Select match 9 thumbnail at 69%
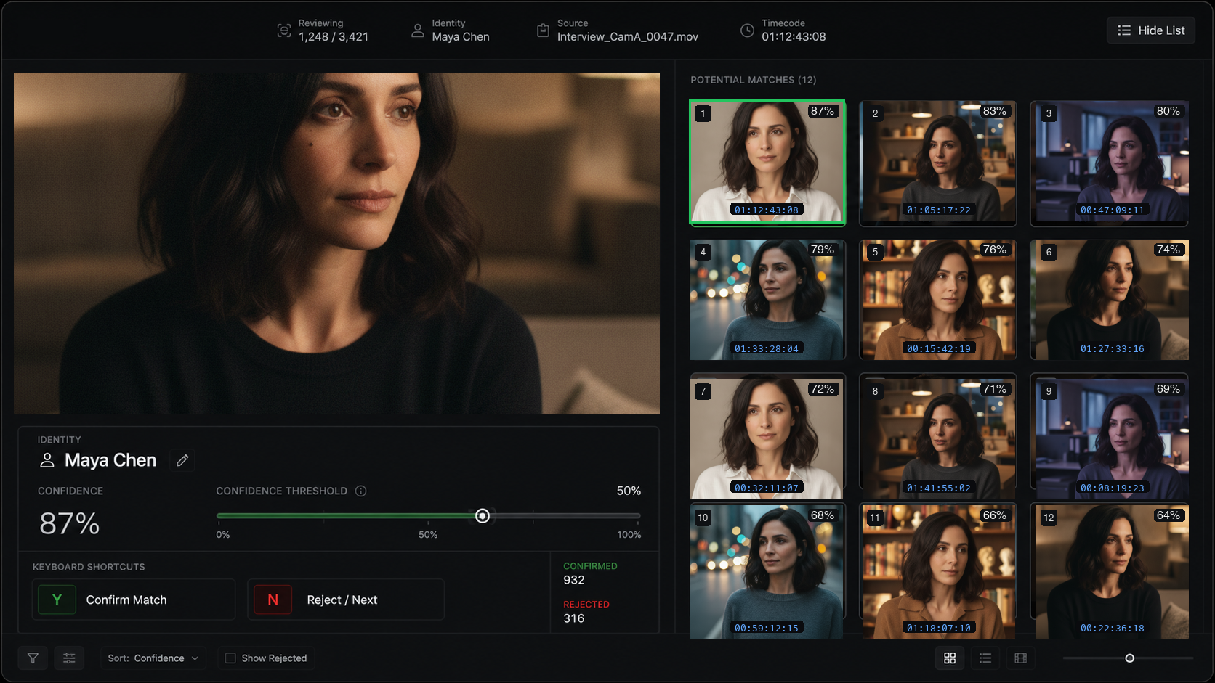This screenshot has width=1215, height=683. (x=1110, y=437)
